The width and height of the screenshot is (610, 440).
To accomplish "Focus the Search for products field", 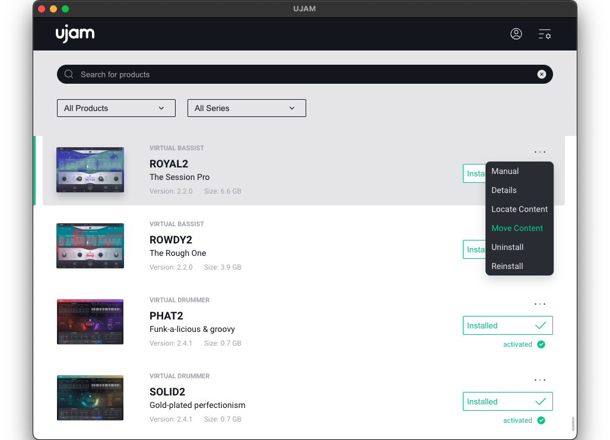I will pos(304,74).
